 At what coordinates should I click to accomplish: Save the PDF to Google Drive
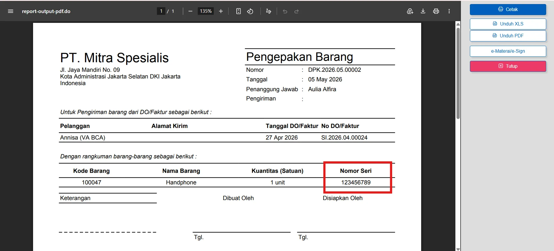410,11
